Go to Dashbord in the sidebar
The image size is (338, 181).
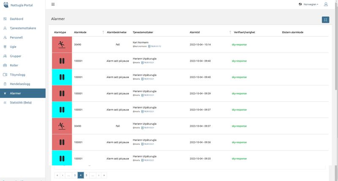[x=16, y=19]
